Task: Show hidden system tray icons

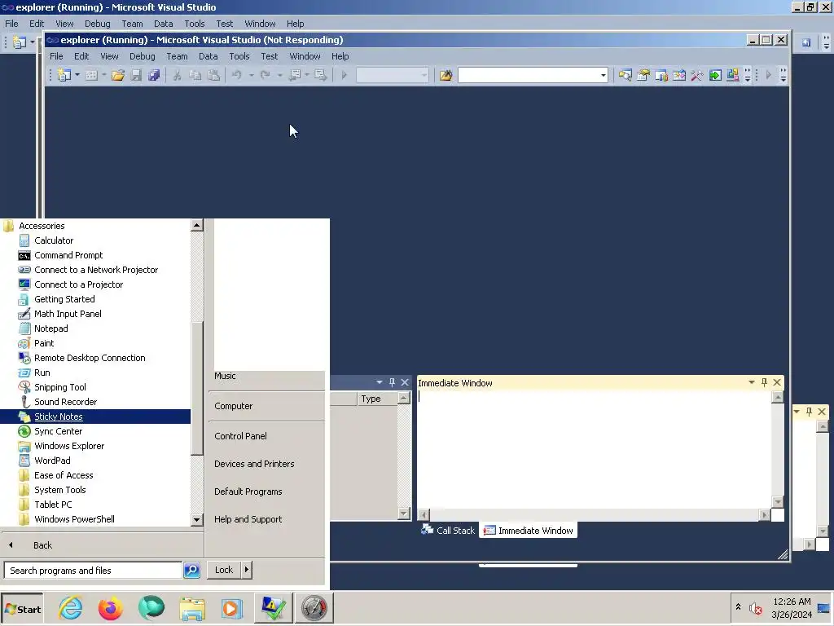Action: 738,606
